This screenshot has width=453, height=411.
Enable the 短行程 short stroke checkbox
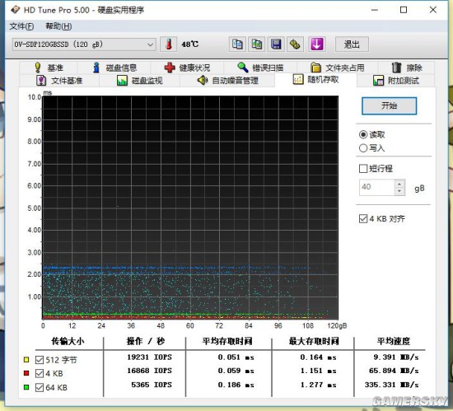point(376,168)
